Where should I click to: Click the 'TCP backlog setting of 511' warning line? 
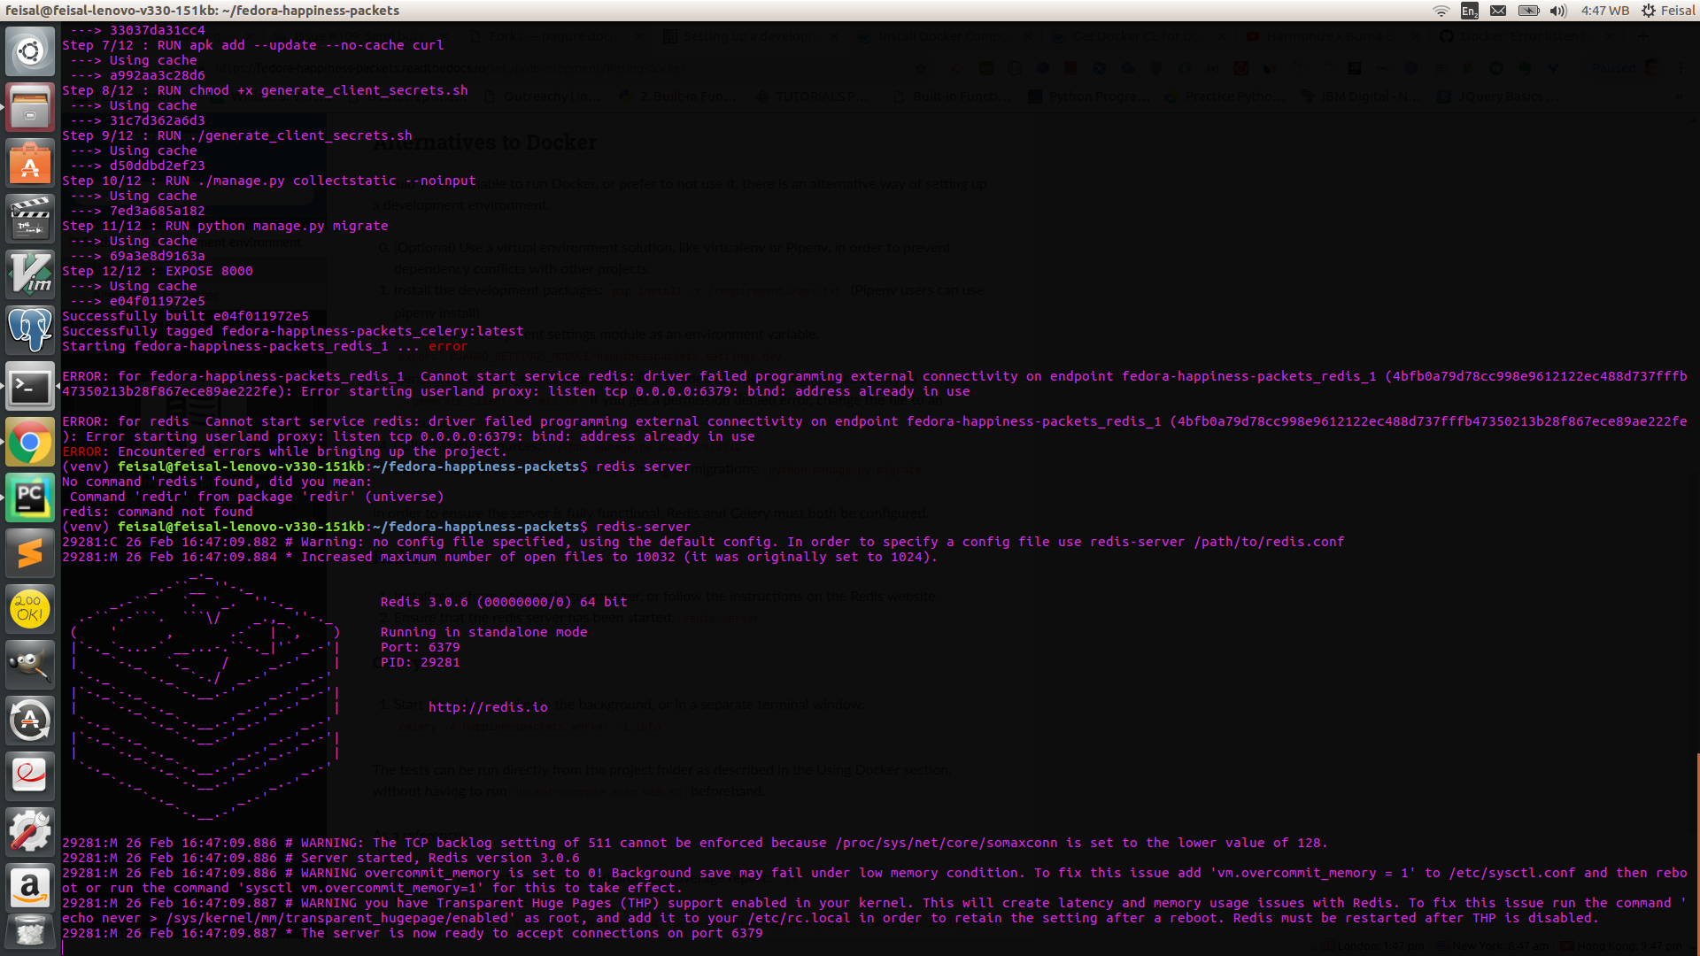point(695,843)
